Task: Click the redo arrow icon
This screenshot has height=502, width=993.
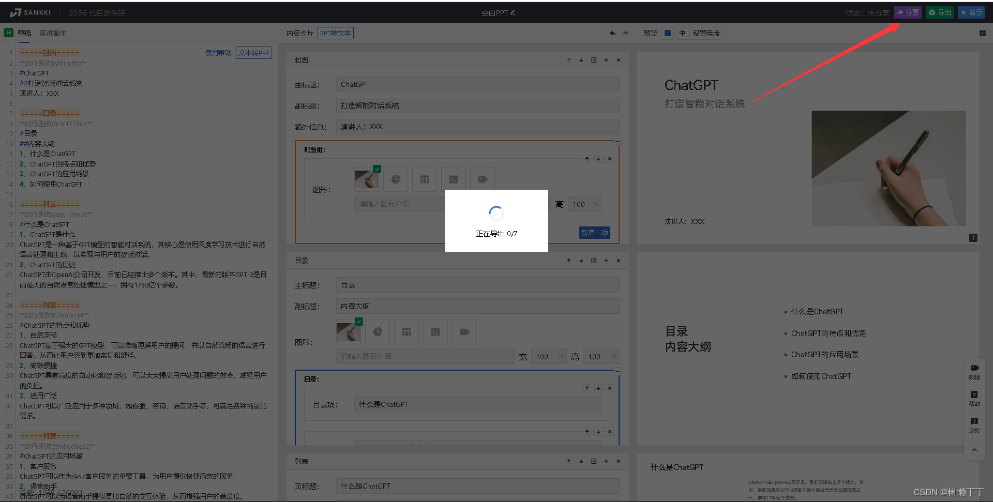Action: [x=626, y=33]
